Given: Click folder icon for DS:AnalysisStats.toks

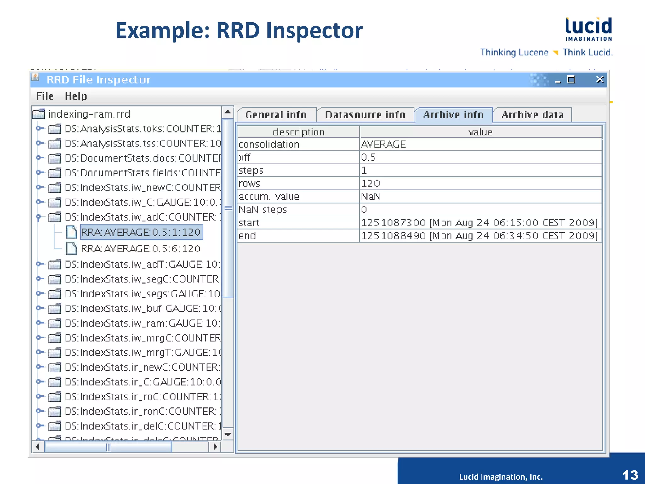Looking at the screenshot, I should [55, 129].
